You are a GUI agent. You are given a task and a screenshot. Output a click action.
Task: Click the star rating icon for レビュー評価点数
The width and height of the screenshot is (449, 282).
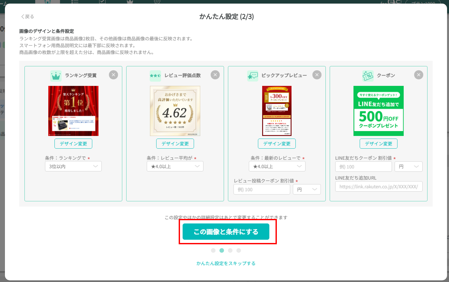click(155, 76)
